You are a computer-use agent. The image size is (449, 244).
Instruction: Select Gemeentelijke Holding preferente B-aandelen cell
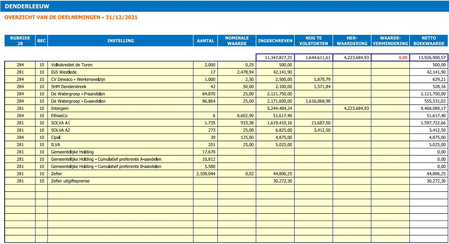click(x=121, y=166)
